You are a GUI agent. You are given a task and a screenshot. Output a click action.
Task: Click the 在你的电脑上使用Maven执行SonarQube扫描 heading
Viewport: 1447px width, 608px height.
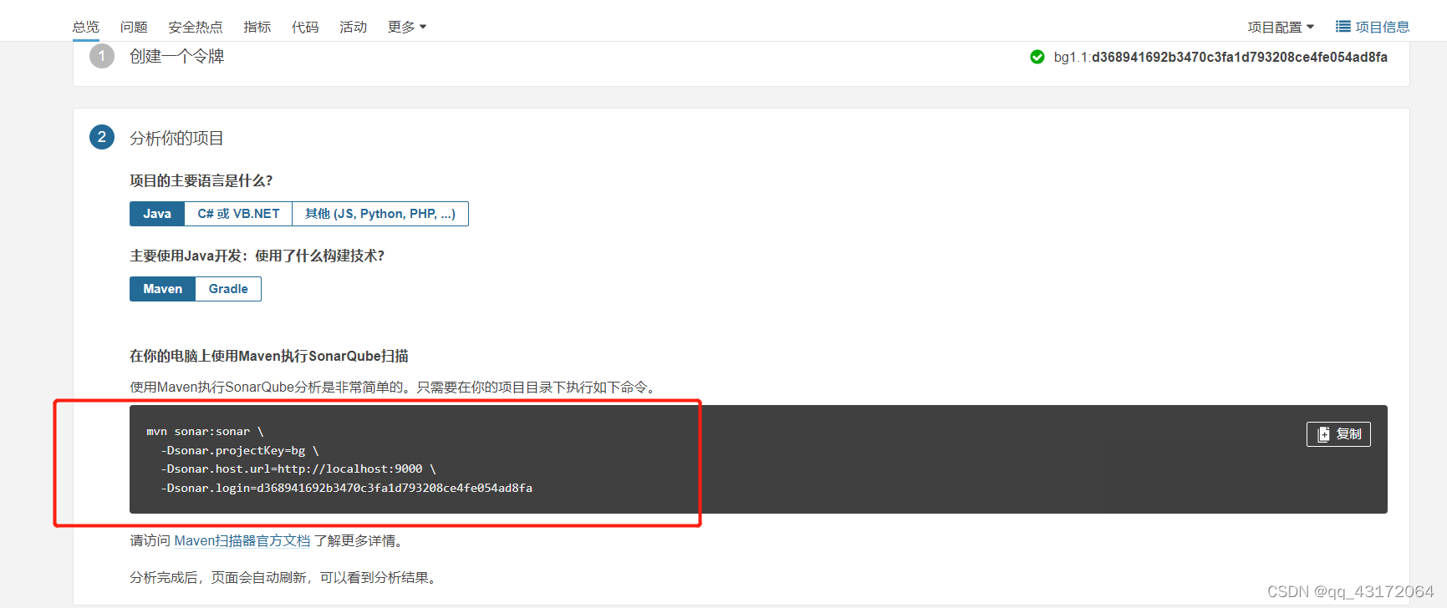click(x=269, y=356)
